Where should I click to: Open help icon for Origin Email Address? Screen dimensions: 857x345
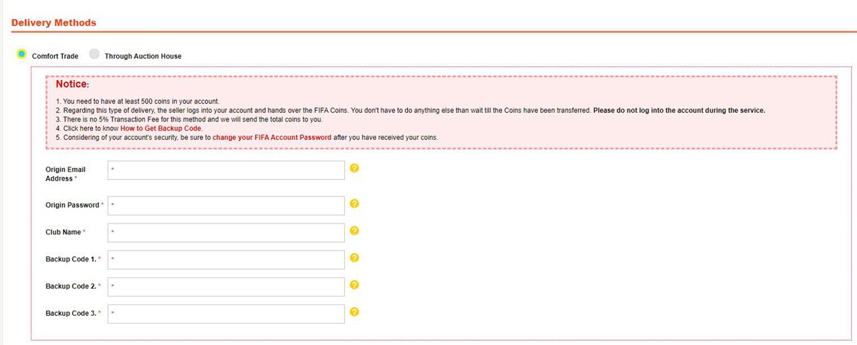[354, 169]
